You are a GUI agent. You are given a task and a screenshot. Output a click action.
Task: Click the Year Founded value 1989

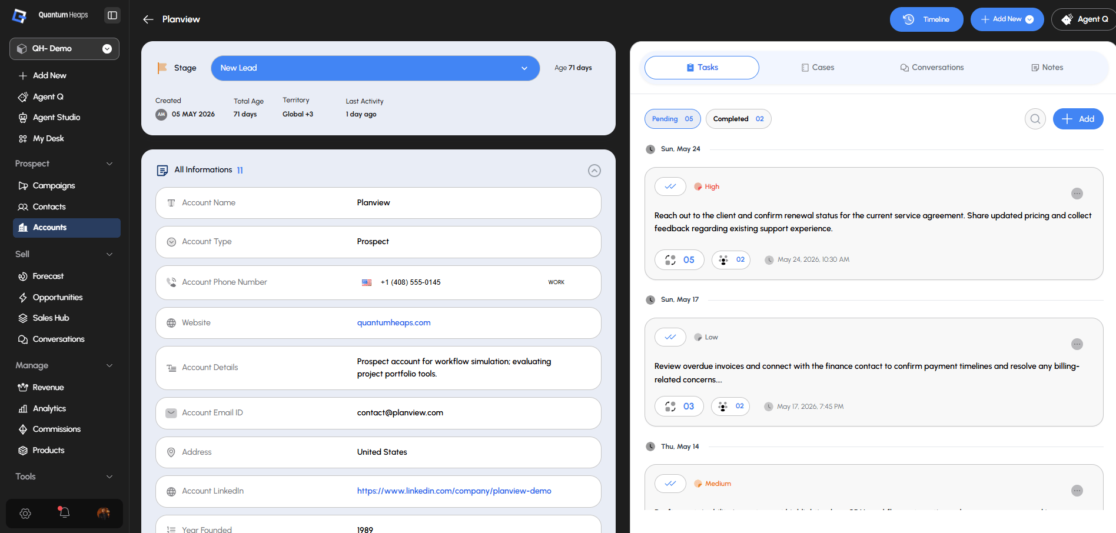click(x=365, y=530)
